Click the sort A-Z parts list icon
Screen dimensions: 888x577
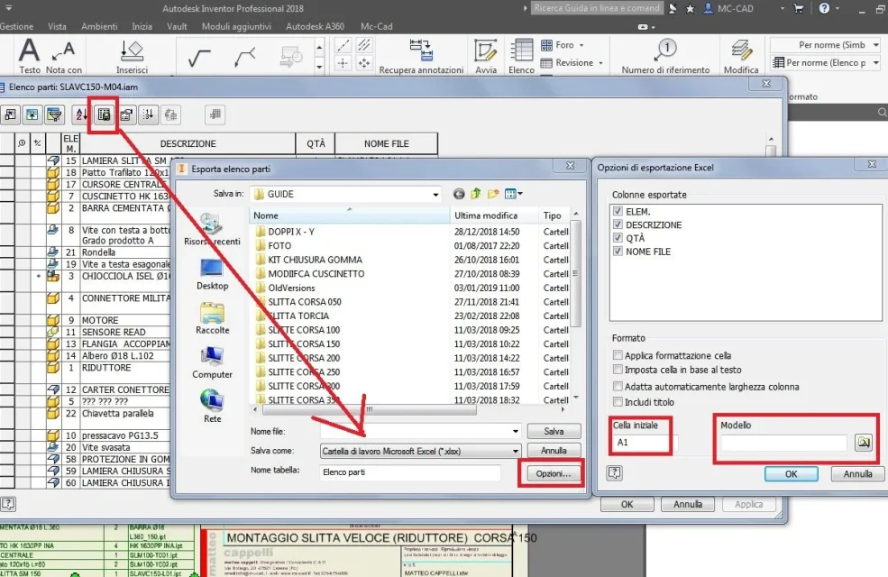pos(81,114)
